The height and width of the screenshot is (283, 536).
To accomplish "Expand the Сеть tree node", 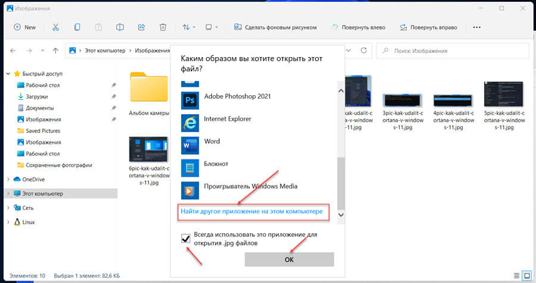I will click(8, 208).
